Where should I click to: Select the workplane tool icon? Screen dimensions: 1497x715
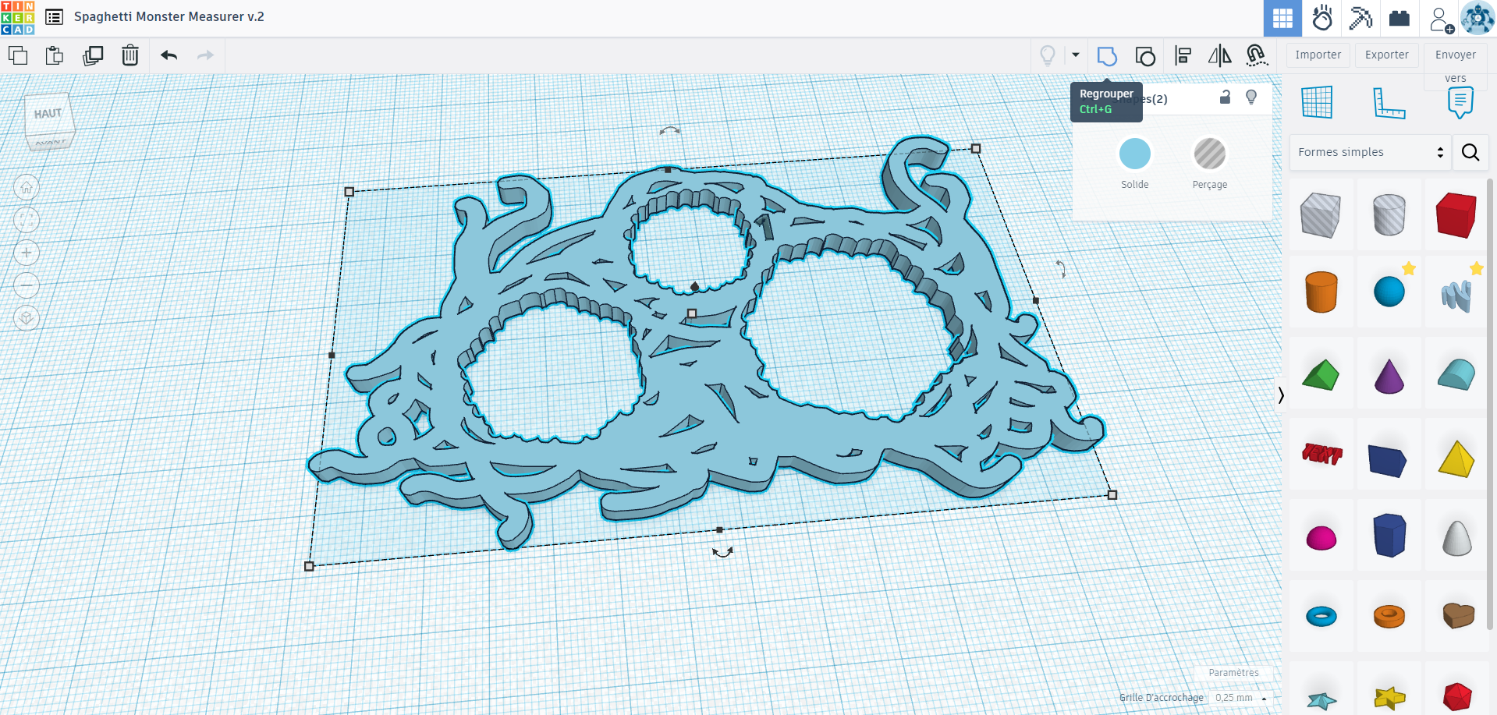1317,103
